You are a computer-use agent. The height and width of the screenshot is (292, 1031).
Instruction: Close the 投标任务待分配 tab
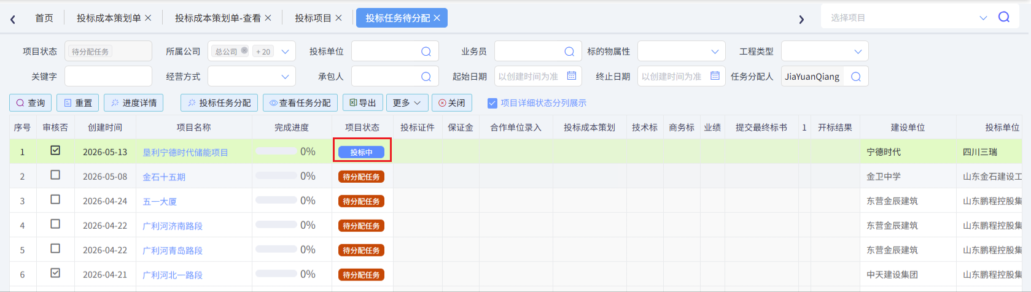coord(437,18)
